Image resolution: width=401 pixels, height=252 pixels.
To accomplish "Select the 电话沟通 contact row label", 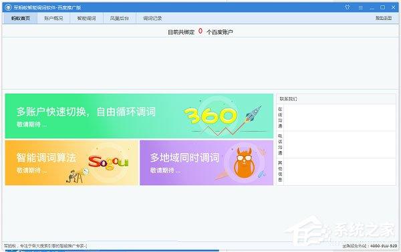I will [x=280, y=144].
